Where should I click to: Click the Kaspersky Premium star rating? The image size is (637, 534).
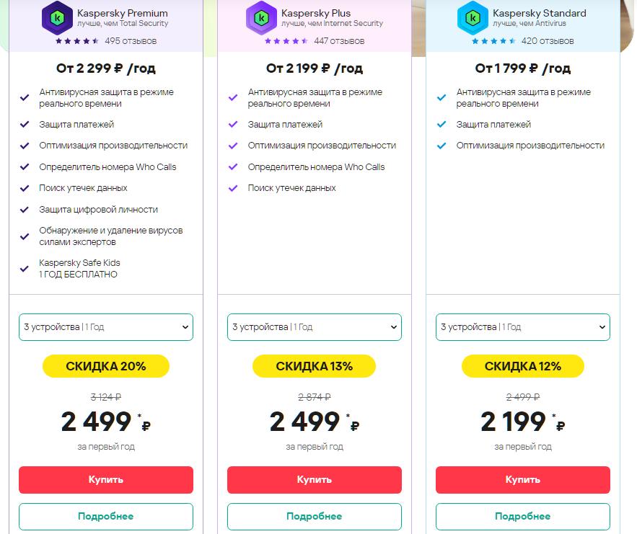76,41
